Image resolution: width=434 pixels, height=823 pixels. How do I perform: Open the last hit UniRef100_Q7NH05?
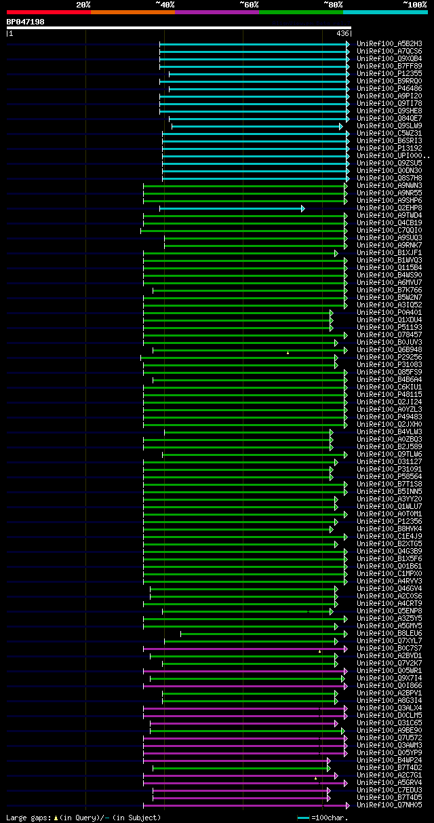[389, 805]
